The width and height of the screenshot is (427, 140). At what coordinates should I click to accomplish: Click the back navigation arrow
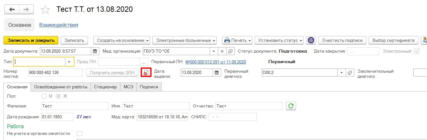(12, 10)
